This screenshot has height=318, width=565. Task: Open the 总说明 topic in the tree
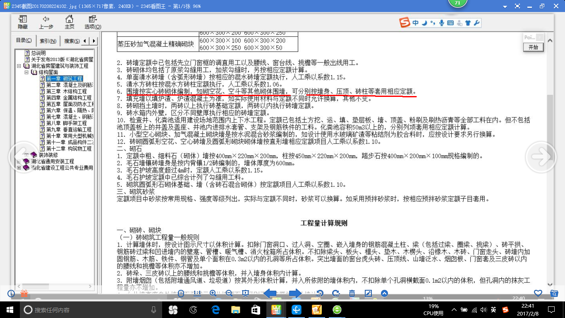(x=38, y=53)
